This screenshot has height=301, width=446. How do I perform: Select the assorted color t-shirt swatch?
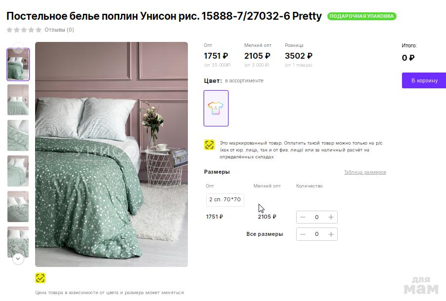click(x=216, y=108)
